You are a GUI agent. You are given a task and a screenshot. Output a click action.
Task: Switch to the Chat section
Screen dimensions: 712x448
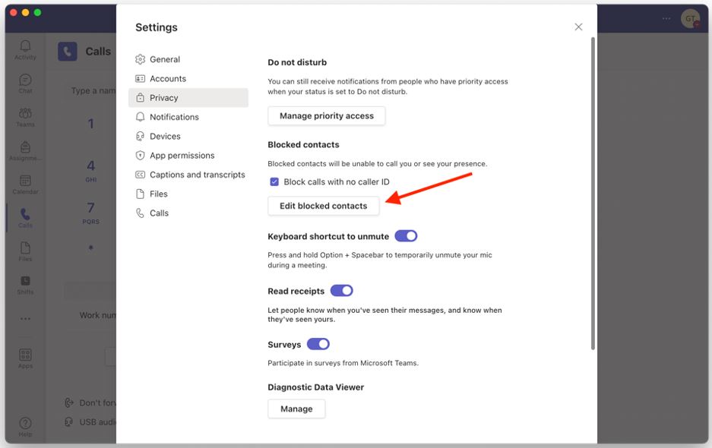click(25, 81)
